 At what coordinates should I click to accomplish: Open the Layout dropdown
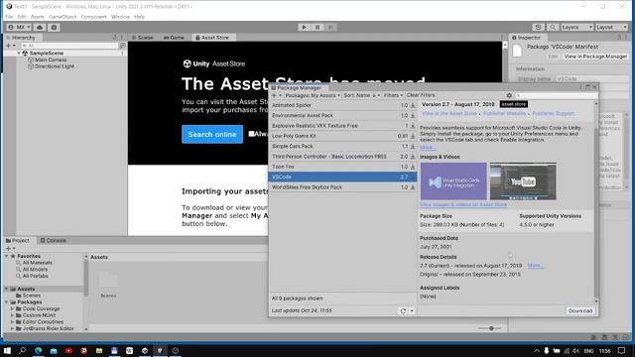[611, 27]
